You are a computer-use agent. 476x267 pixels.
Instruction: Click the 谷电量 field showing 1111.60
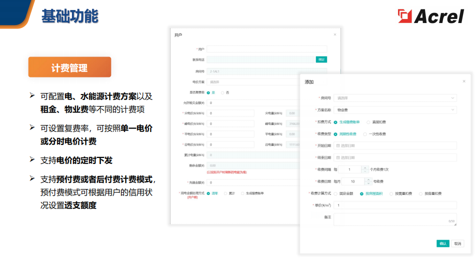pos(293,144)
